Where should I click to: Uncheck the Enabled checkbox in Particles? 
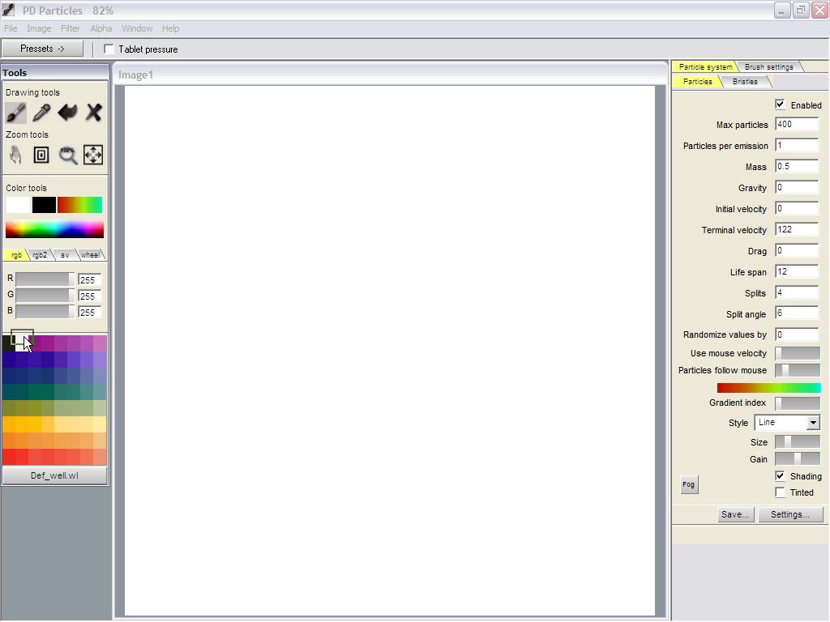pyautogui.click(x=780, y=104)
